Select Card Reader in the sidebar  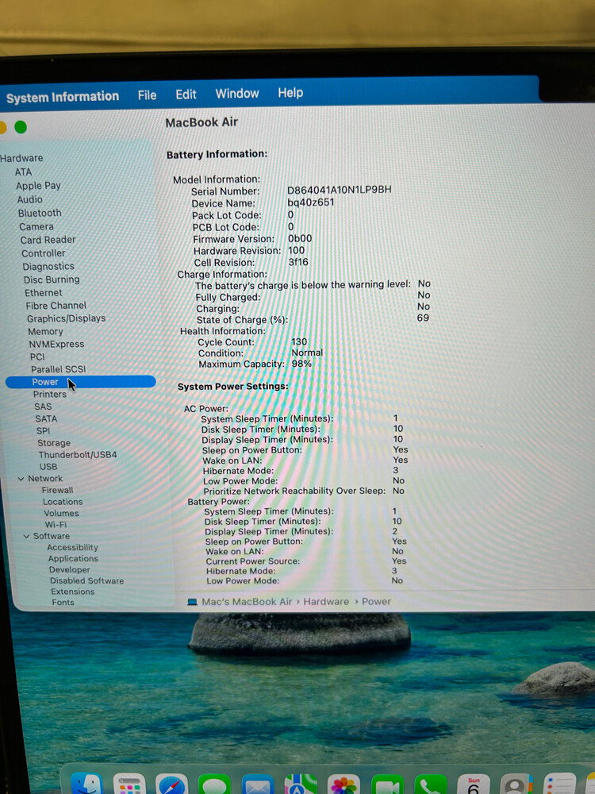click(48, 240)
